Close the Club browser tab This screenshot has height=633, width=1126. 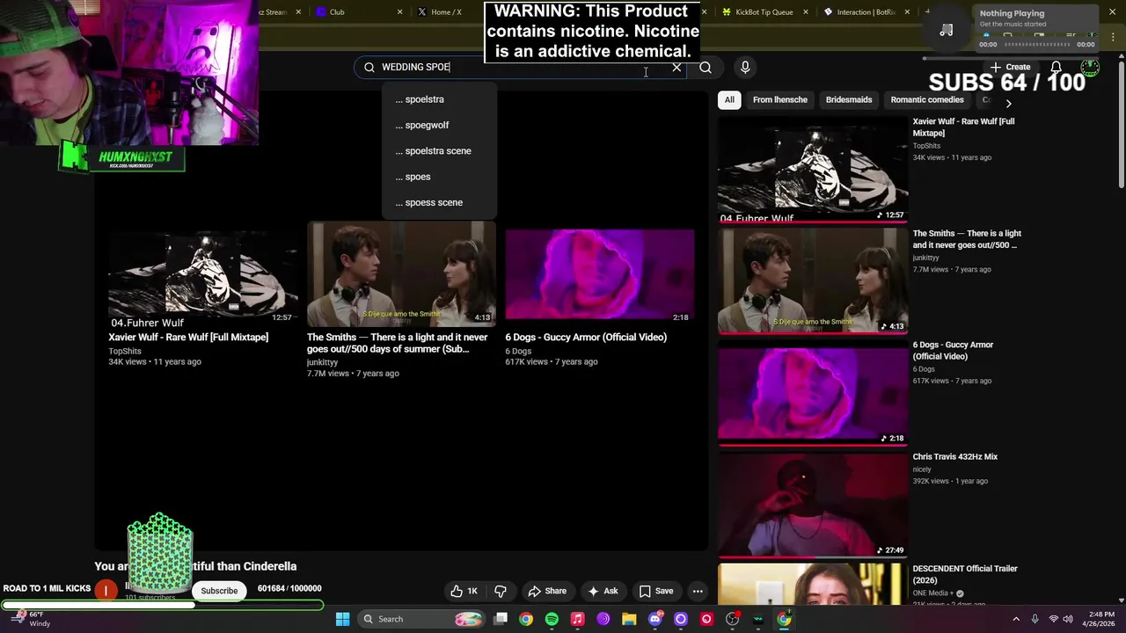click(x=399, y=12)
